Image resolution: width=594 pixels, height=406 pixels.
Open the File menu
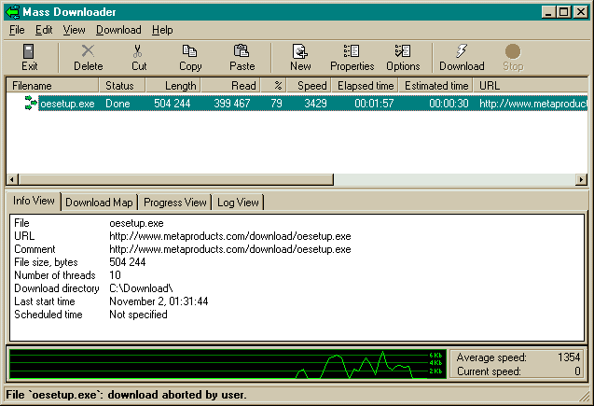click(x=17, y=30)
